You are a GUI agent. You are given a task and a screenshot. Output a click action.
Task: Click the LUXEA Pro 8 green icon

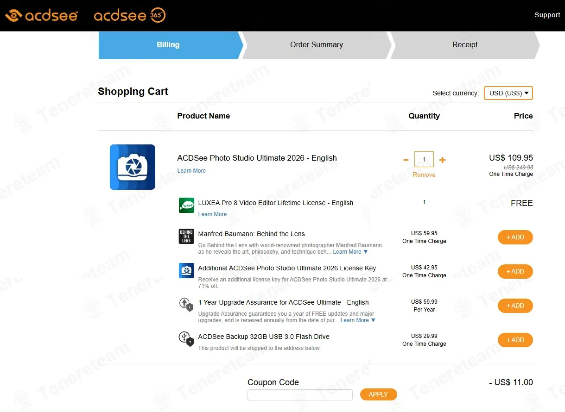(186, 205)
